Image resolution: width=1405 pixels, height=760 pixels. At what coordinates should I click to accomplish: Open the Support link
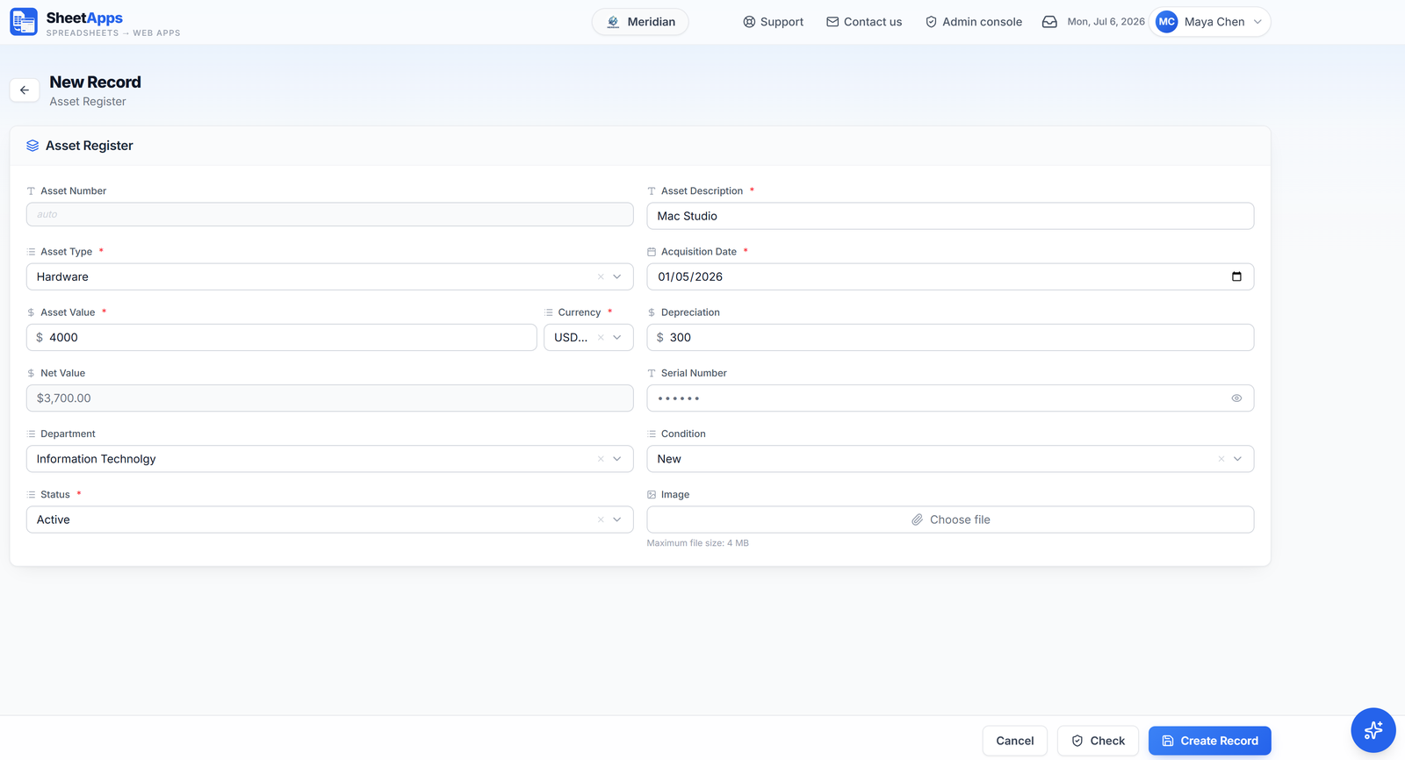pos(773,22)
